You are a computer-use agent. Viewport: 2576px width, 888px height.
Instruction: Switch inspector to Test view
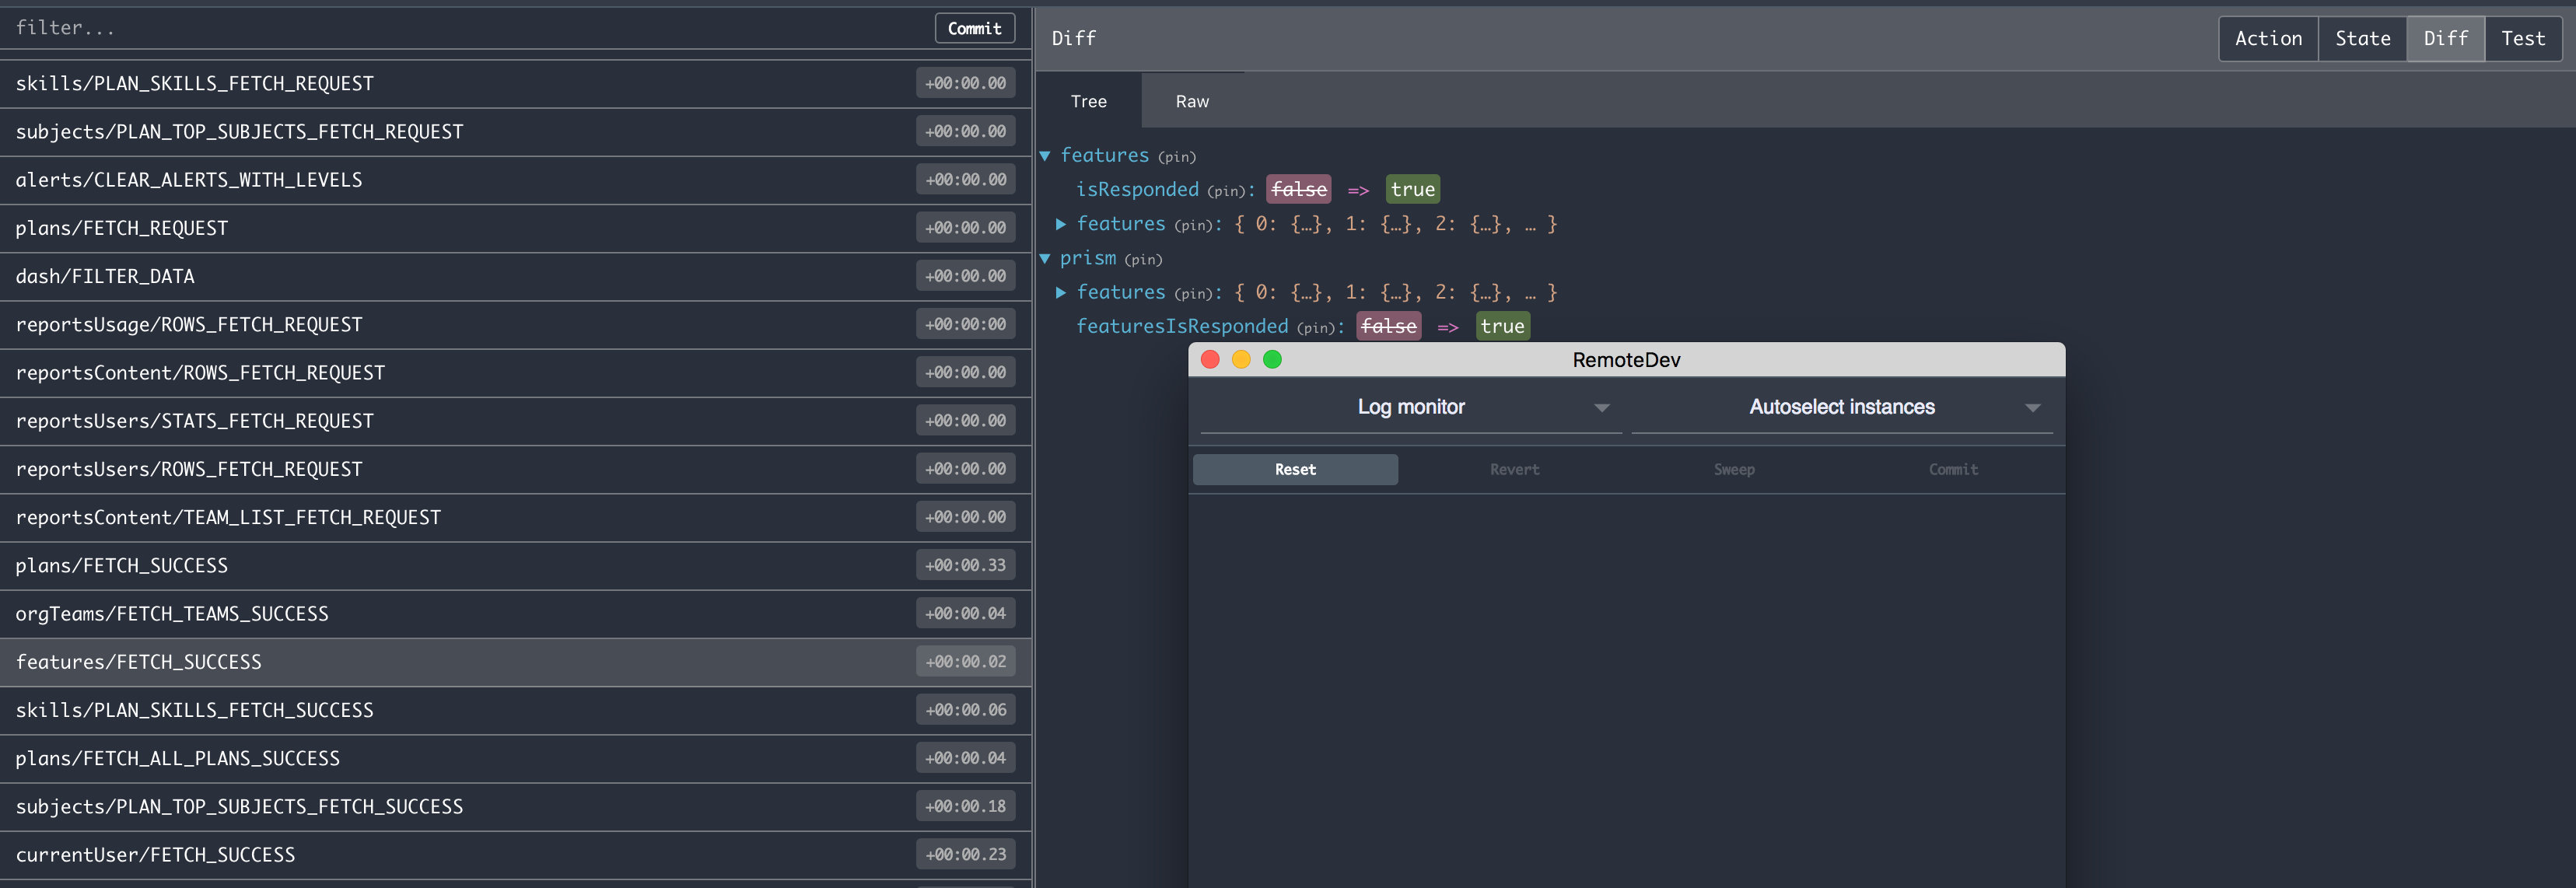point(2522,39)
